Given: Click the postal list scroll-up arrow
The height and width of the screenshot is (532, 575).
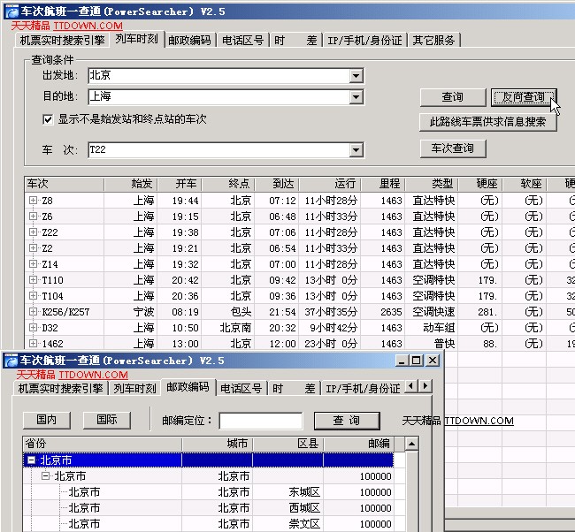Looking at the screenshot, I should click(x=411, y=444).
